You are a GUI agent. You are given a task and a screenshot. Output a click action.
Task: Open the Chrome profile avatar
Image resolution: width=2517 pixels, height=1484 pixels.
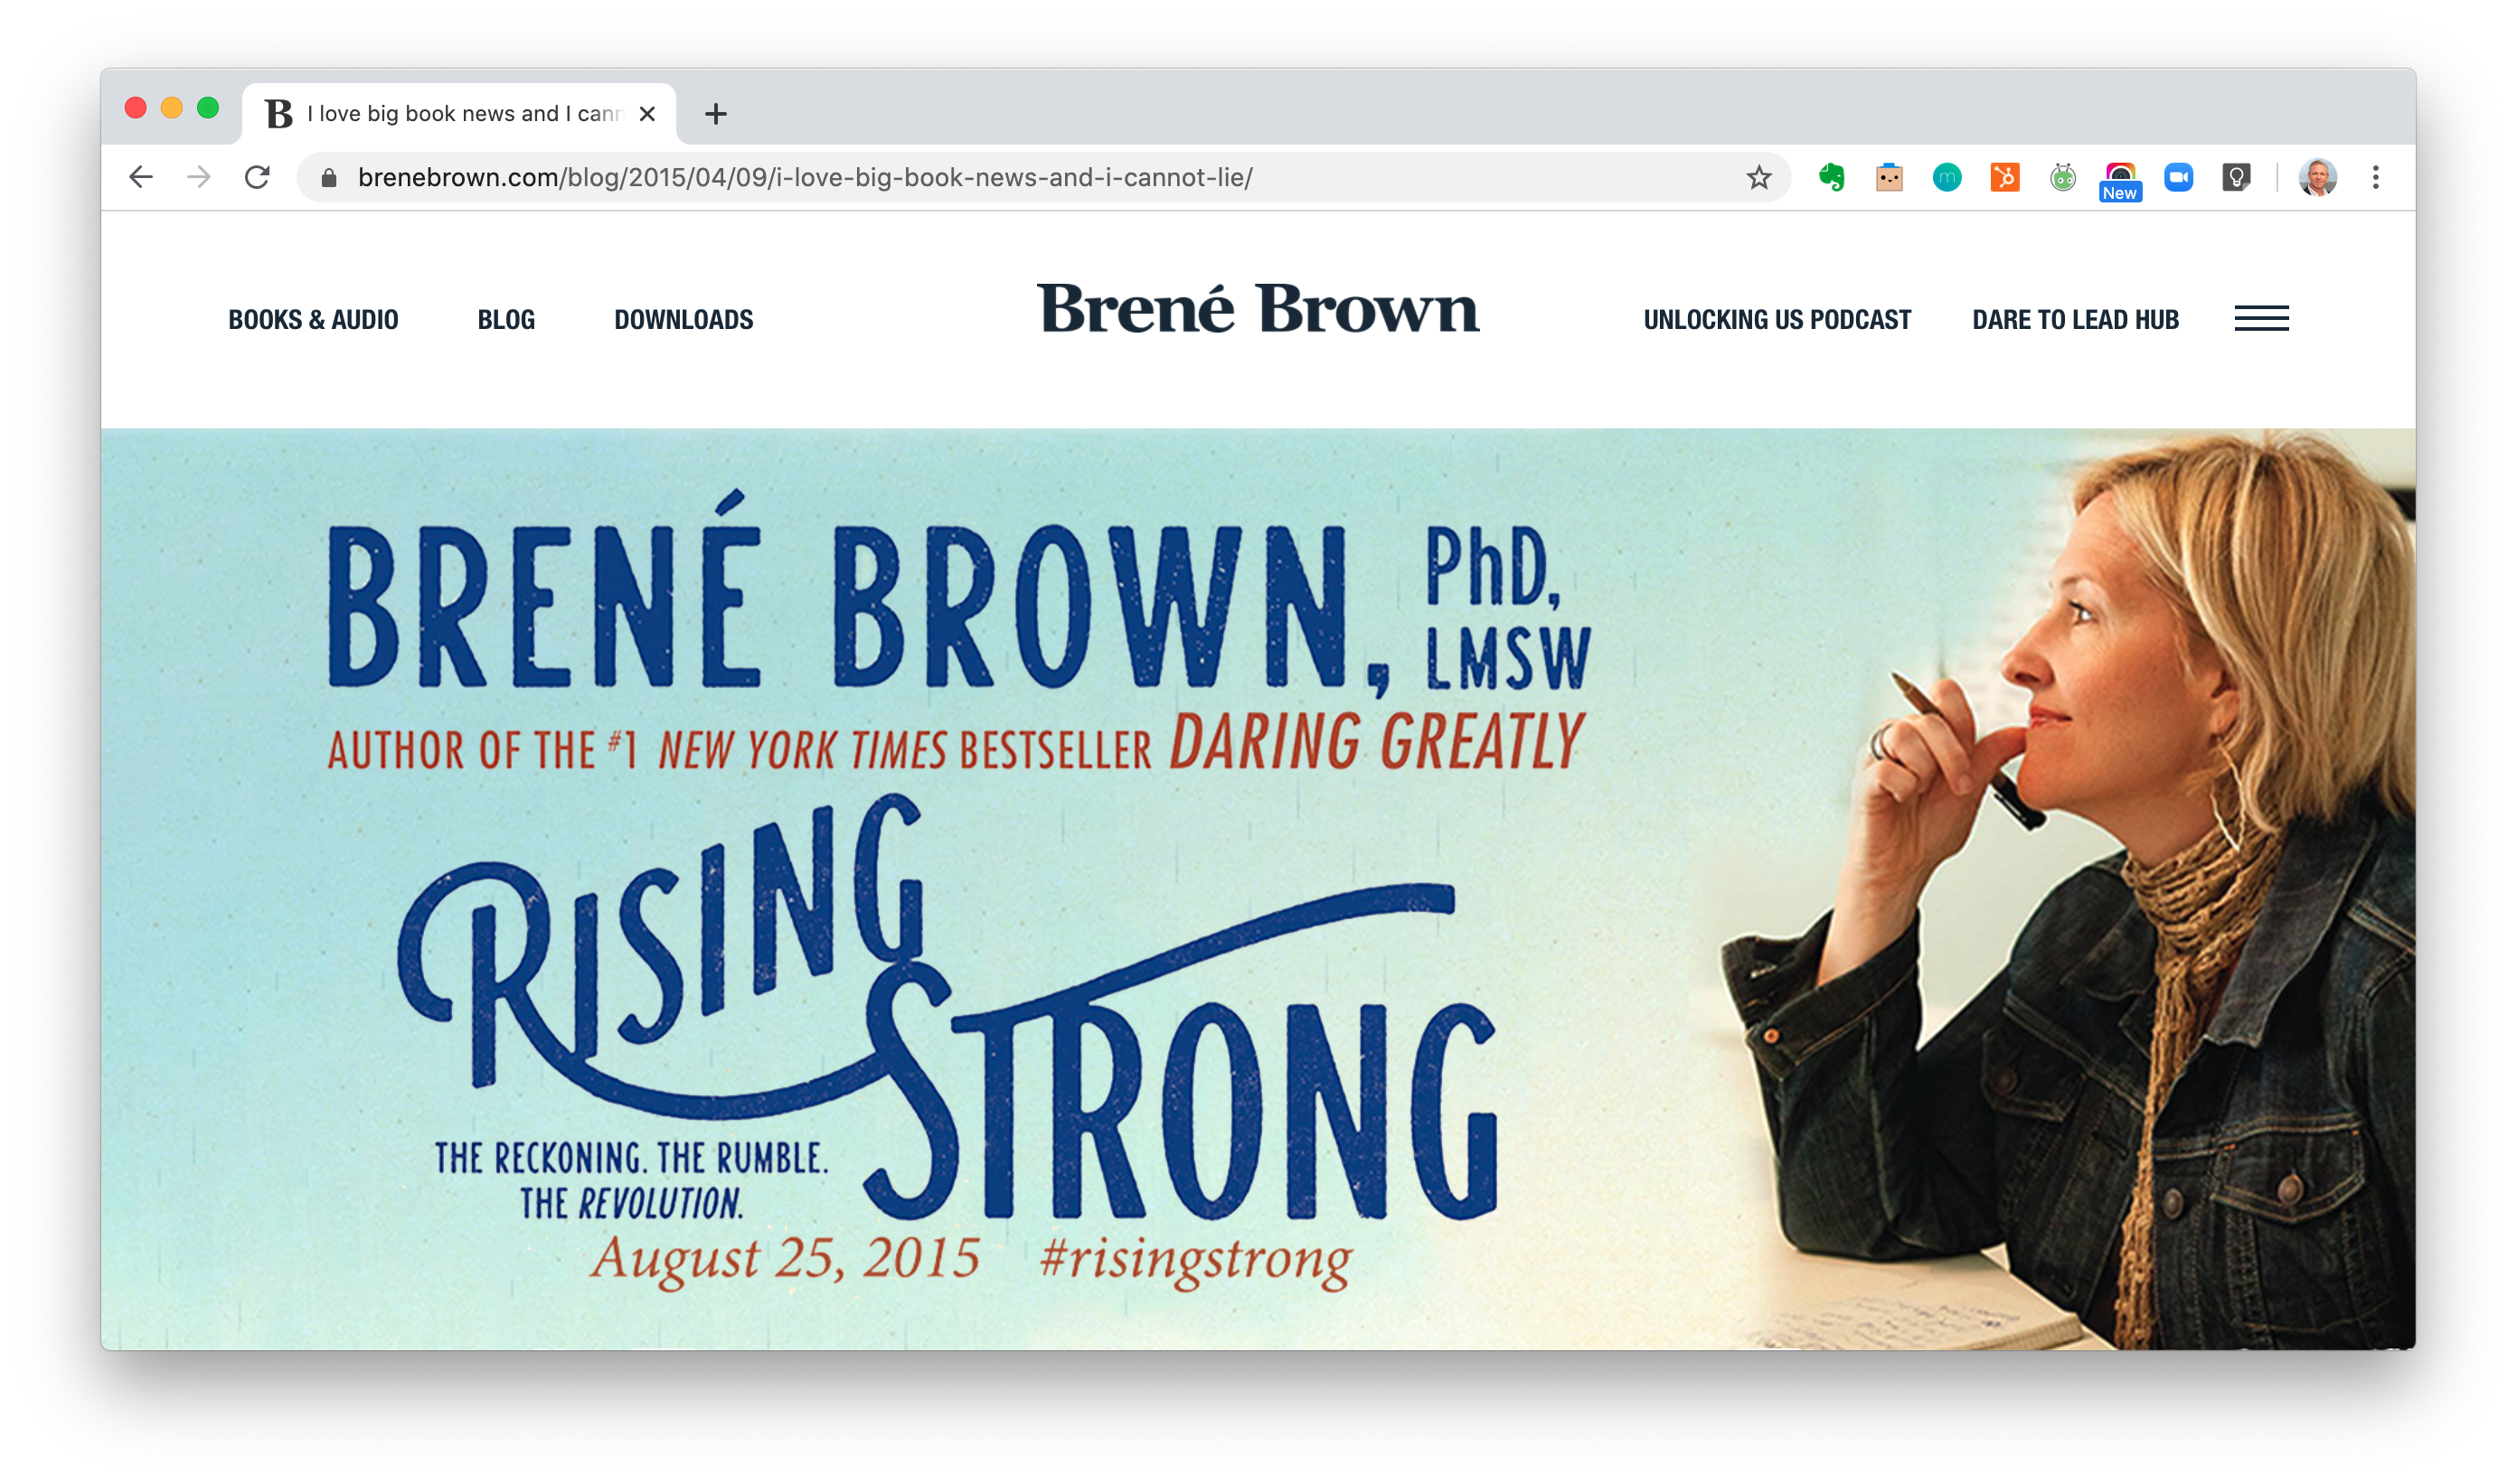pos(2317,177)
